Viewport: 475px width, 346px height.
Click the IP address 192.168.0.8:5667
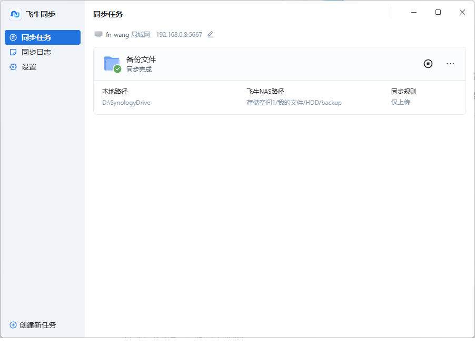(179, 34)
